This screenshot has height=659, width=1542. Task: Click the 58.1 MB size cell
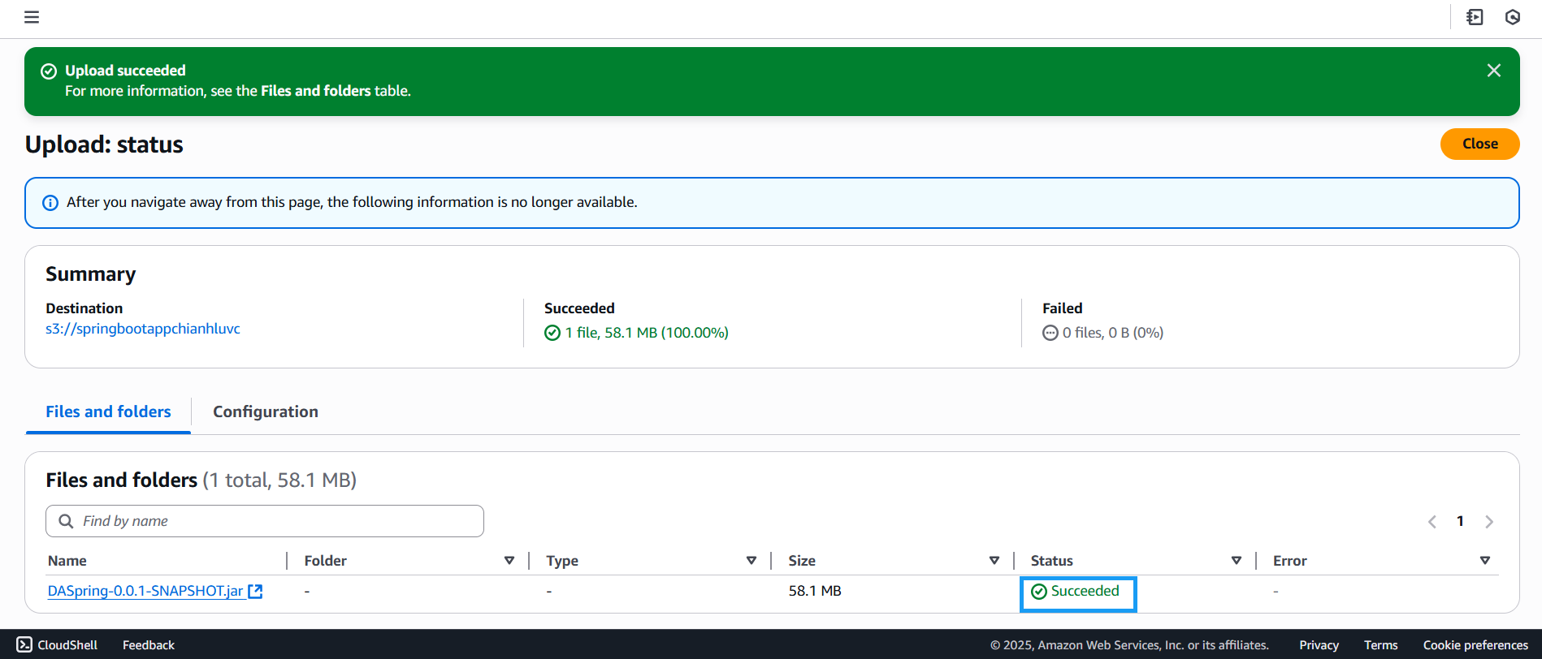click(815, 591)
